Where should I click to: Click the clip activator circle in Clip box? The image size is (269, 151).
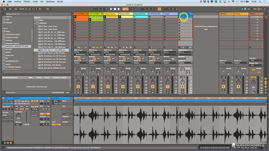[3, 98]
